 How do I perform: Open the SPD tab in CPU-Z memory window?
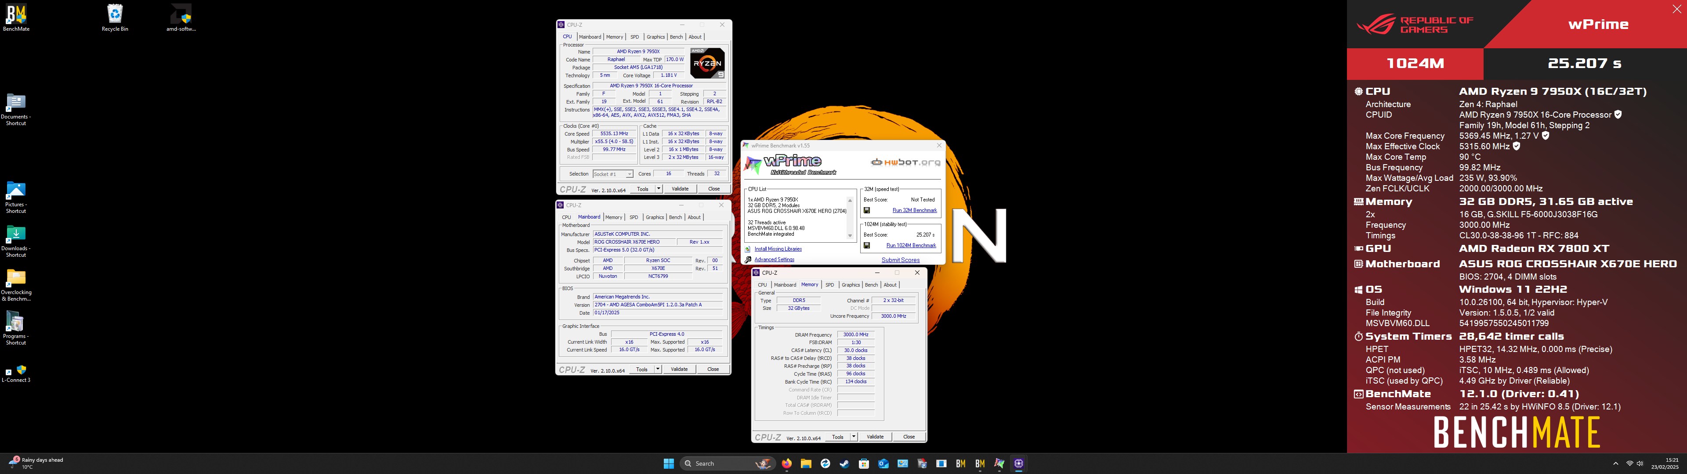tap(830, 285)
